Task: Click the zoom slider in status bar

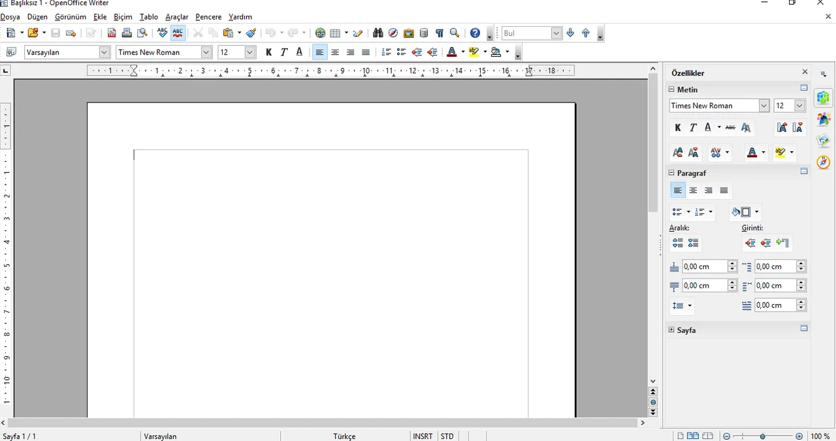Action: [762, 436]
